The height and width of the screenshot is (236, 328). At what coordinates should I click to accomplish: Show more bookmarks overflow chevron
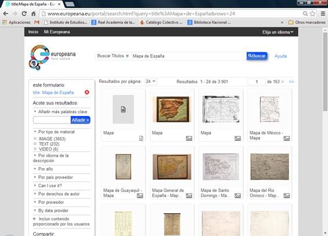282,22
